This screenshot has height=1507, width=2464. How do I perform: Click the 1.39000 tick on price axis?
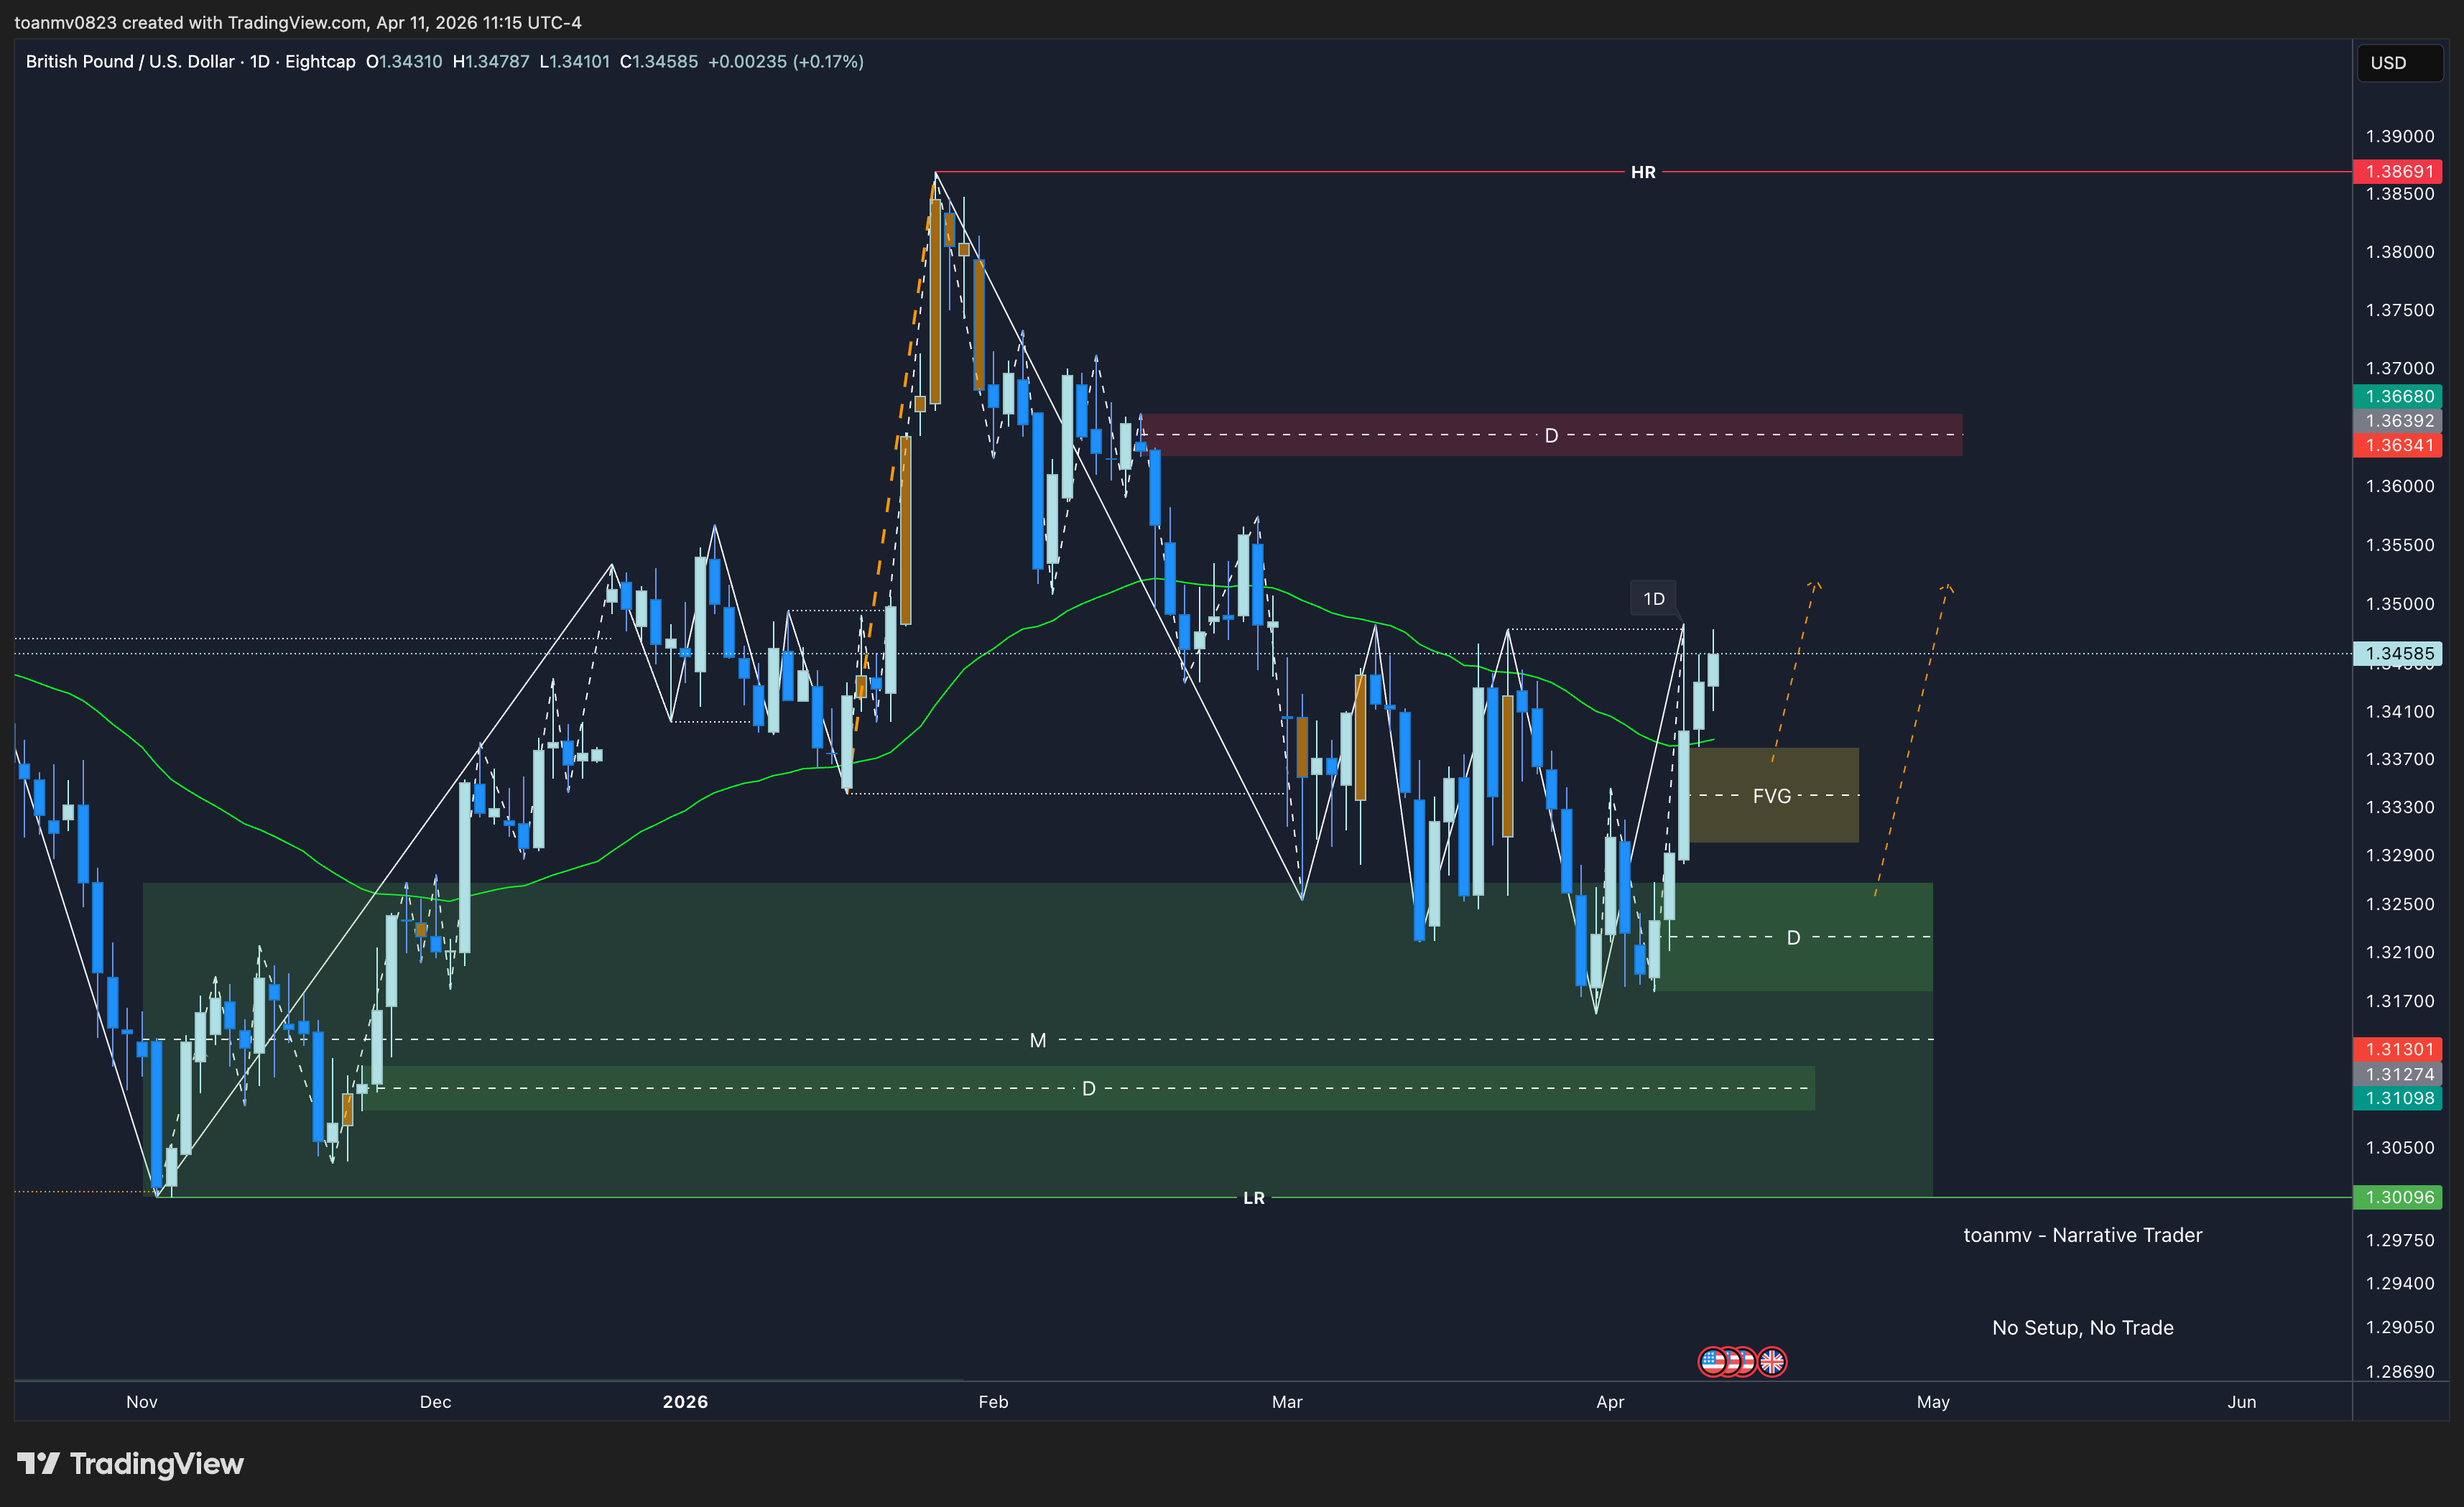(x=2400, y=136)
